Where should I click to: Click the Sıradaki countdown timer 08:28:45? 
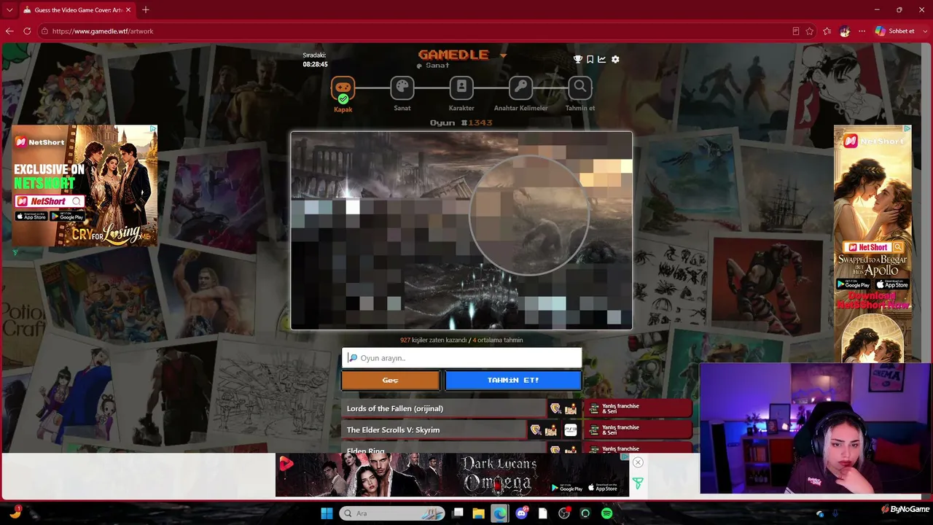coord(316,64)
